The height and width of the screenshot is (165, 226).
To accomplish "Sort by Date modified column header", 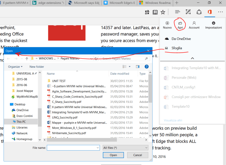I will [120, 74].
